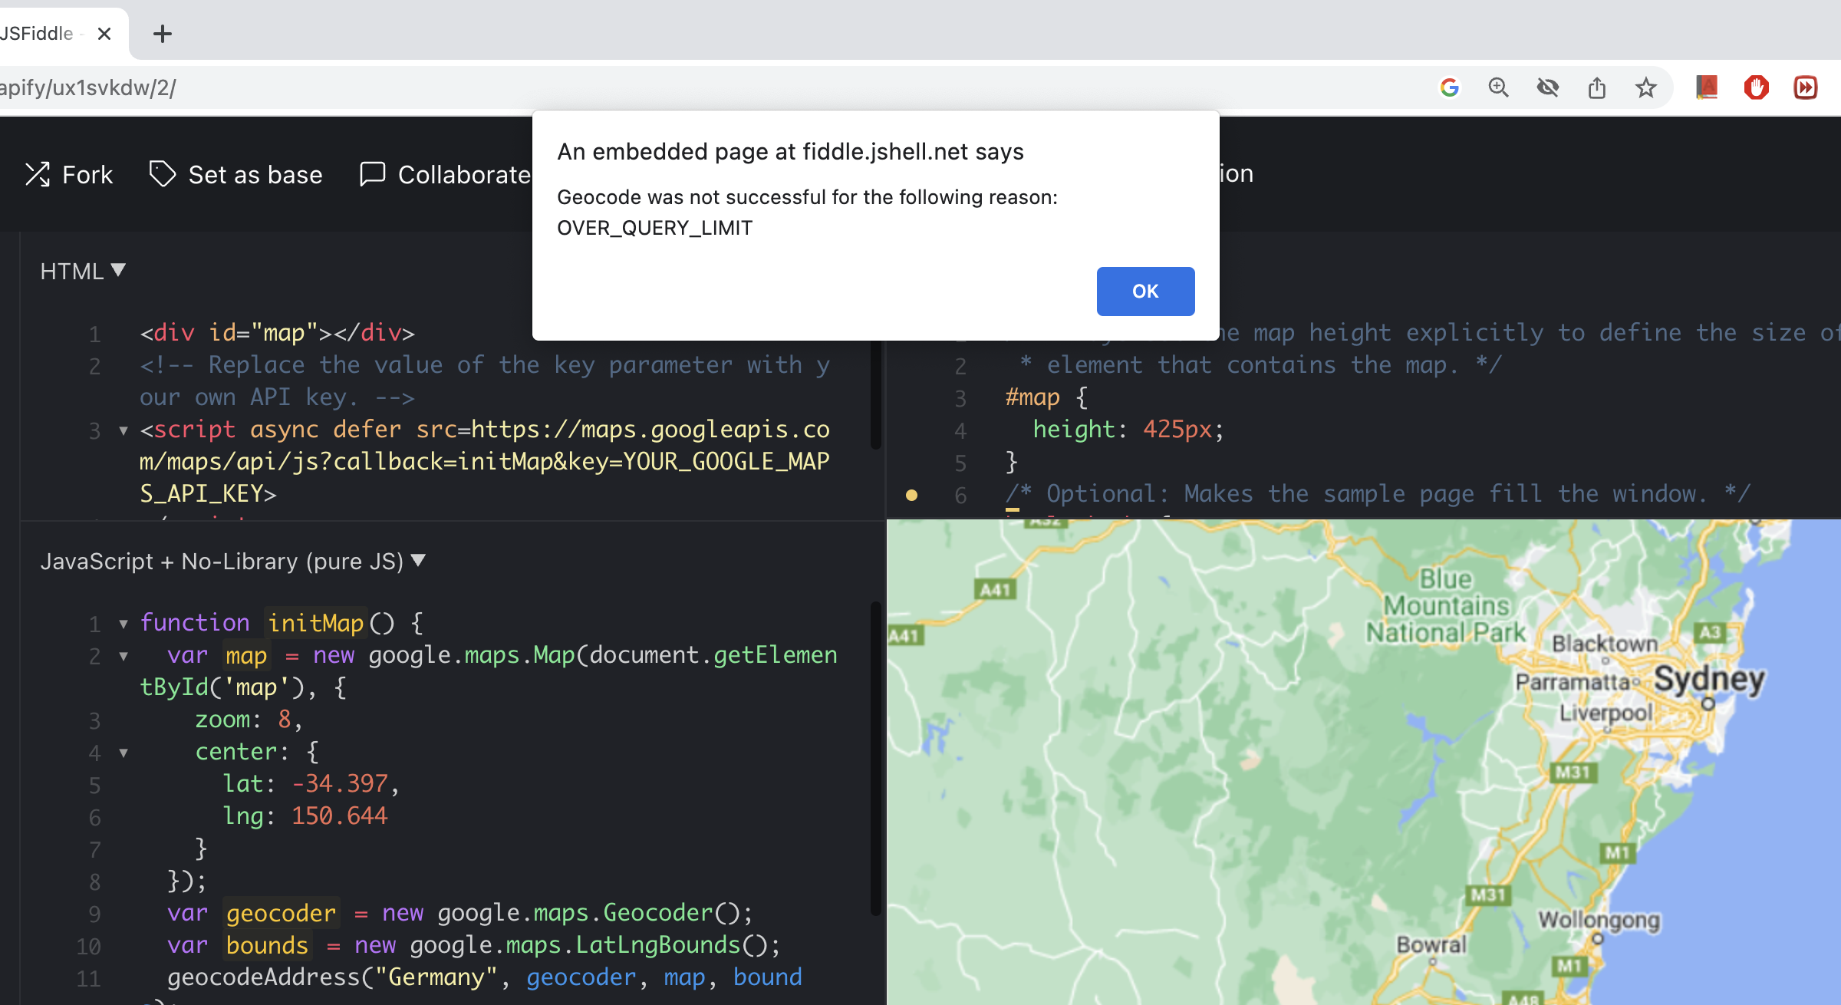Viewport: 1841px width, 1005px height.
Task: Click OK in the geocode alert dialog
Action: point(1145,291)
